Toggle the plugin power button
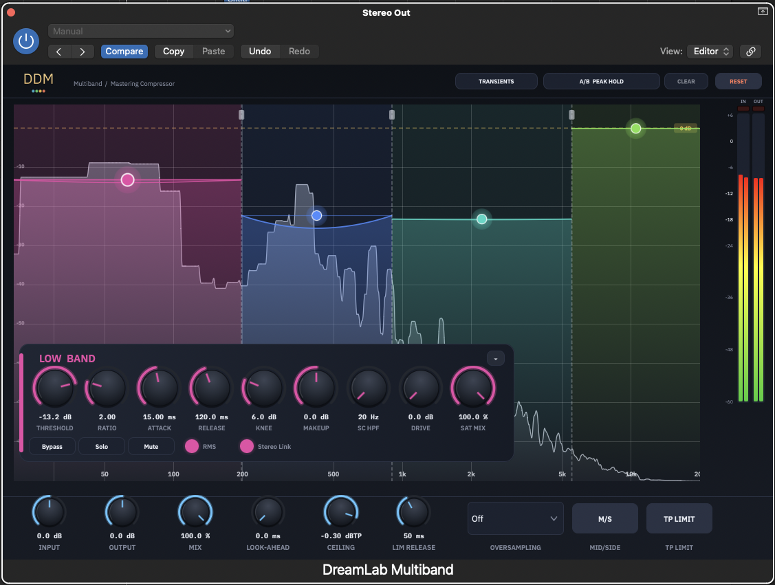This screenshot has height=585, width=775. point(25,41)
